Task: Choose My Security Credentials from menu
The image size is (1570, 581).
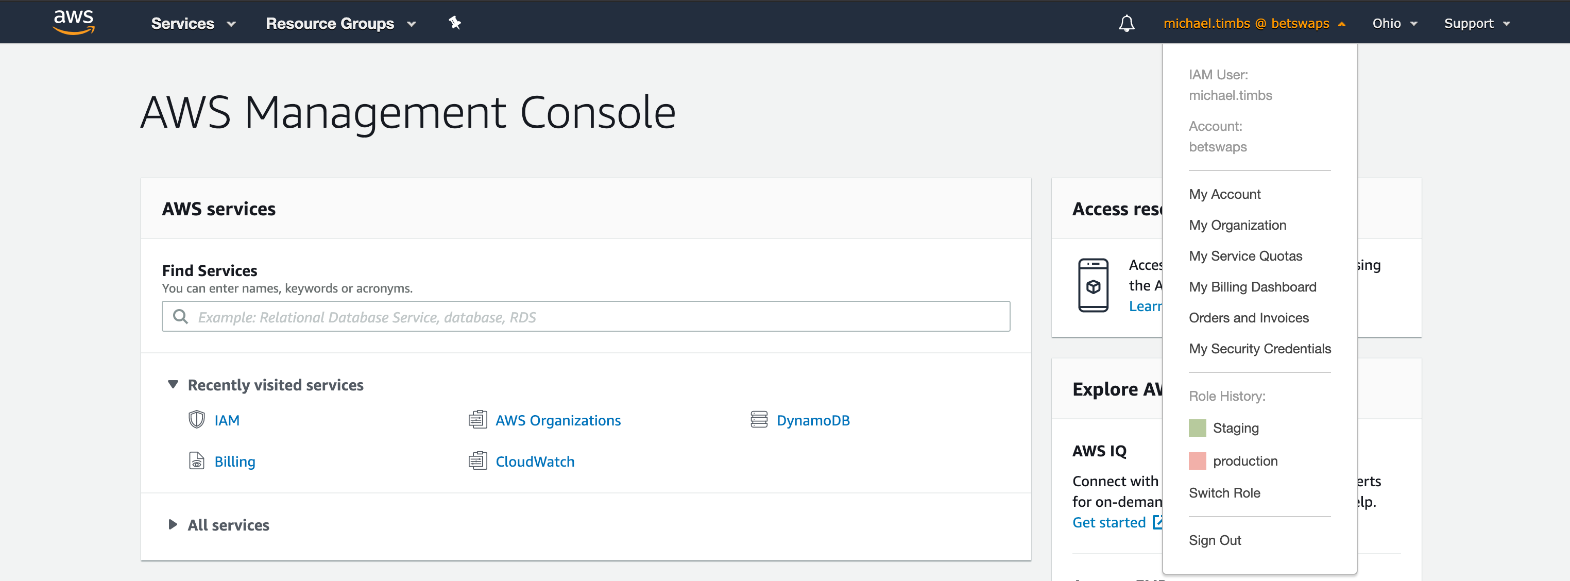Action: tap(1259, 349)
